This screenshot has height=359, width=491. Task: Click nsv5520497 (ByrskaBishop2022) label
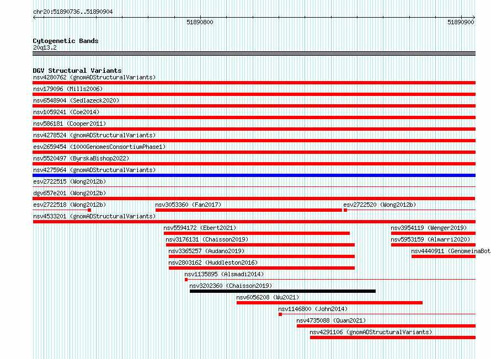[x=81, y=158]
